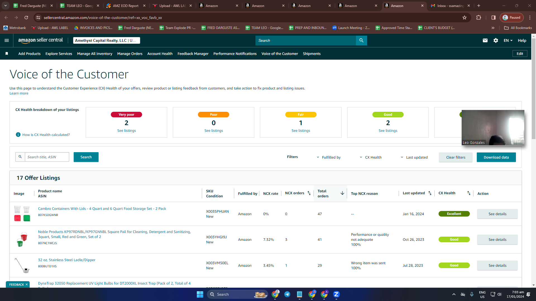Open Manage All Inventory
The width and height of the screenshot is (536, 301).
tap(95, 54)
